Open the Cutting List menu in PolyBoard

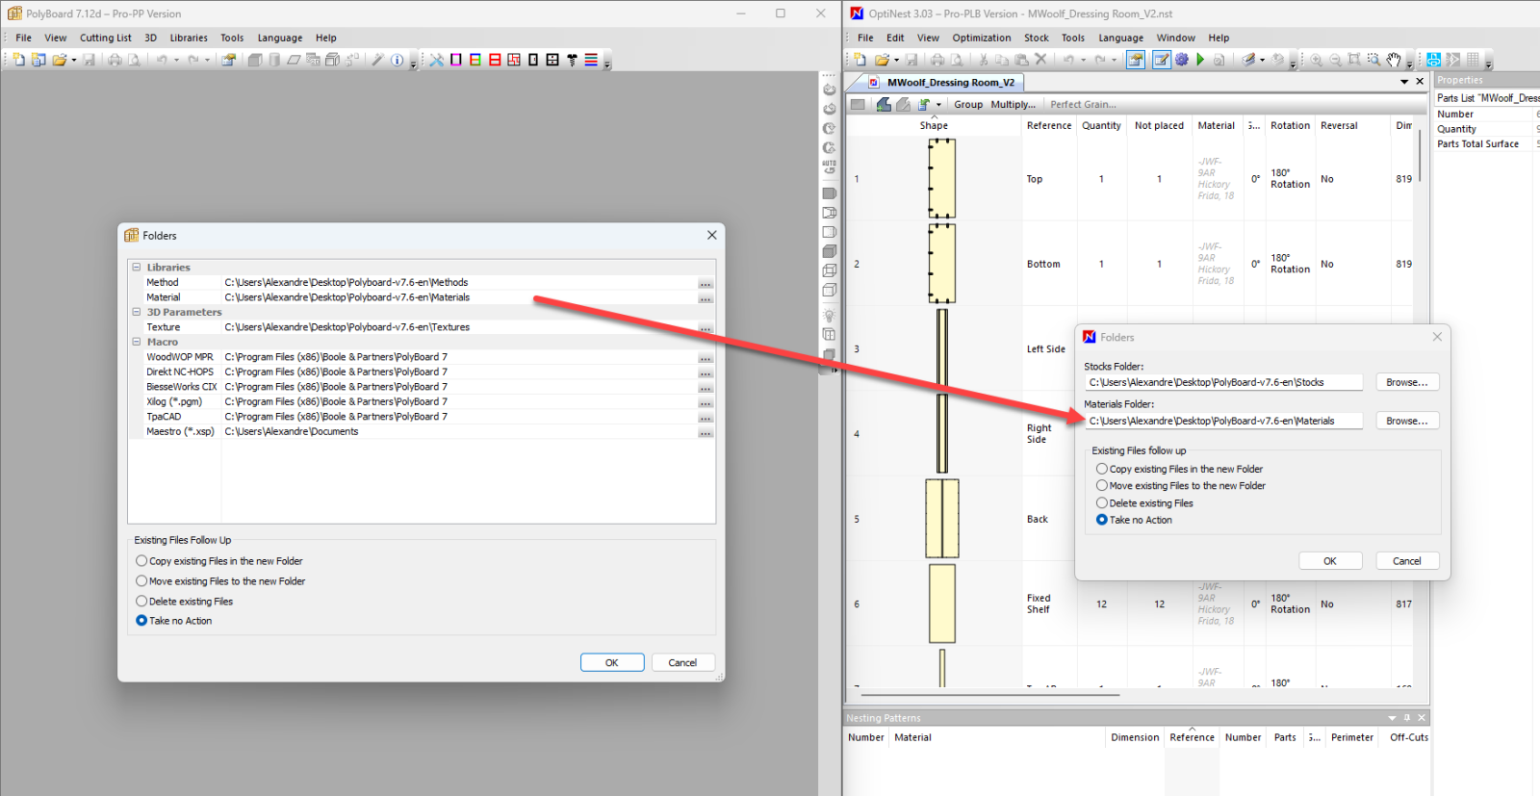(105, 39)
